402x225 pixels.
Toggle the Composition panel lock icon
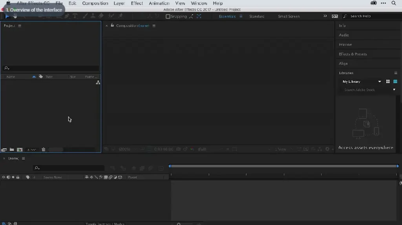pyautogui.click(x=112, y=25)
